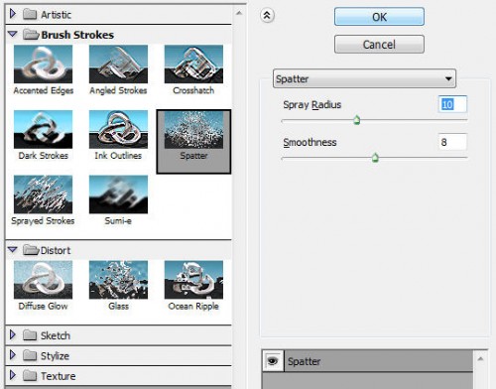496x389 pixels.
Task: Select the Spatter effect layer row
Action: pos(378,361)
